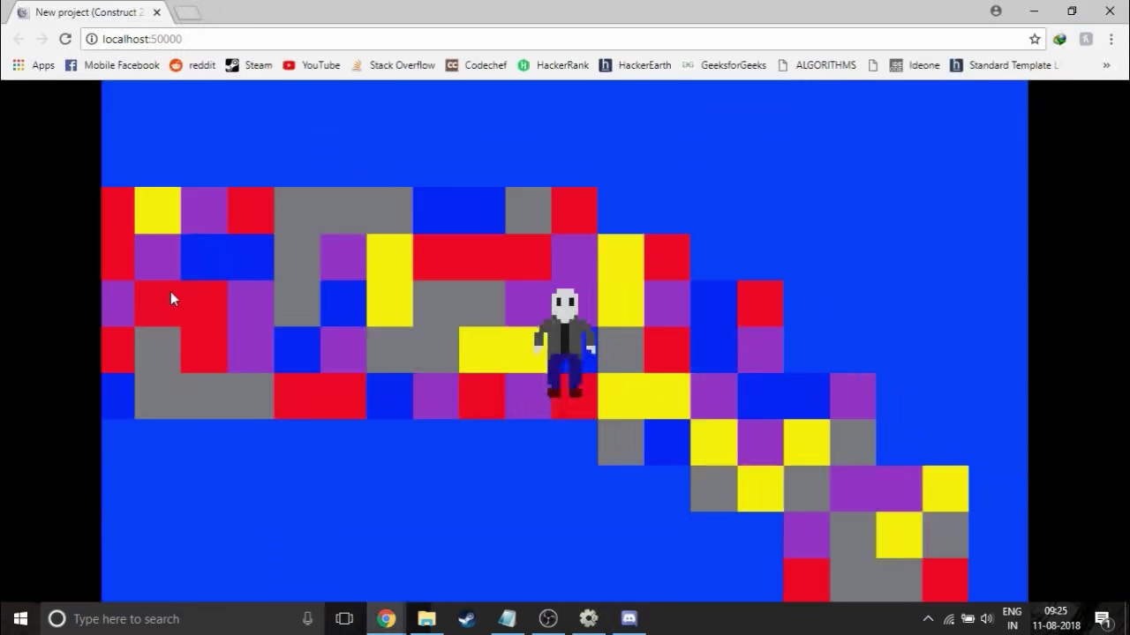Open the Windows Start menu
This screenshot has width=1130, height=635.
tap(20, 618)
